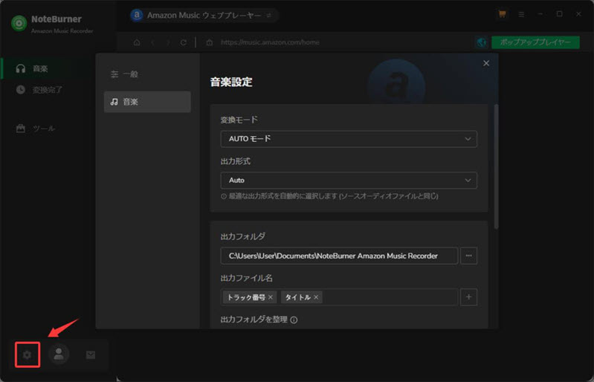Select the 一般 settings tab

click(x=147, y=74)
